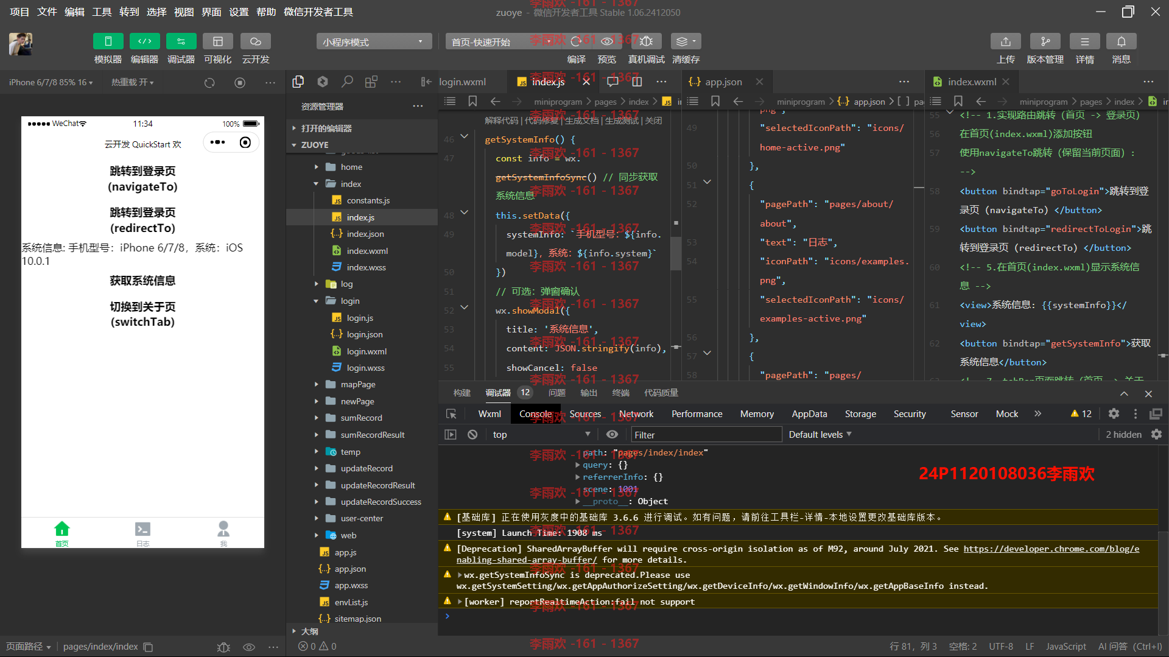Split the index.js editor view
Viewport: 1169px width, 657px height.
coord(637,82)
